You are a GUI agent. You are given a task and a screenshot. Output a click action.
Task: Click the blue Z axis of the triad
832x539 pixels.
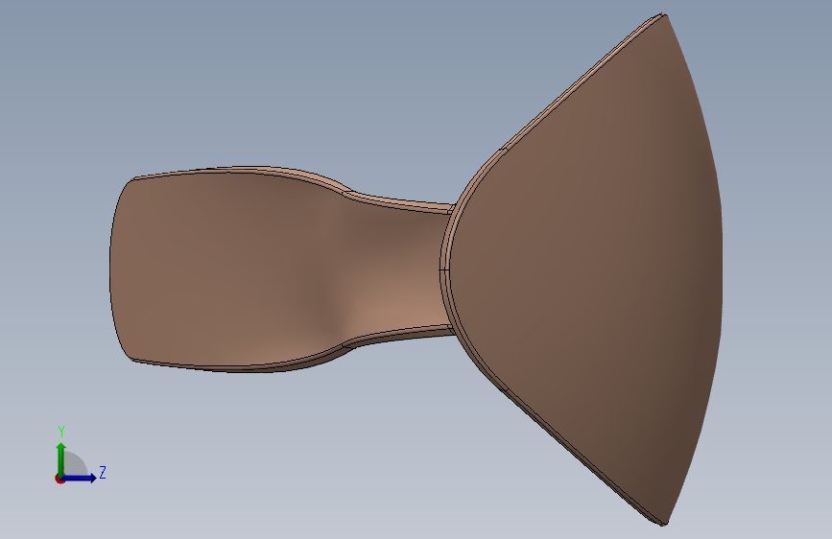(x=80, y=478)
